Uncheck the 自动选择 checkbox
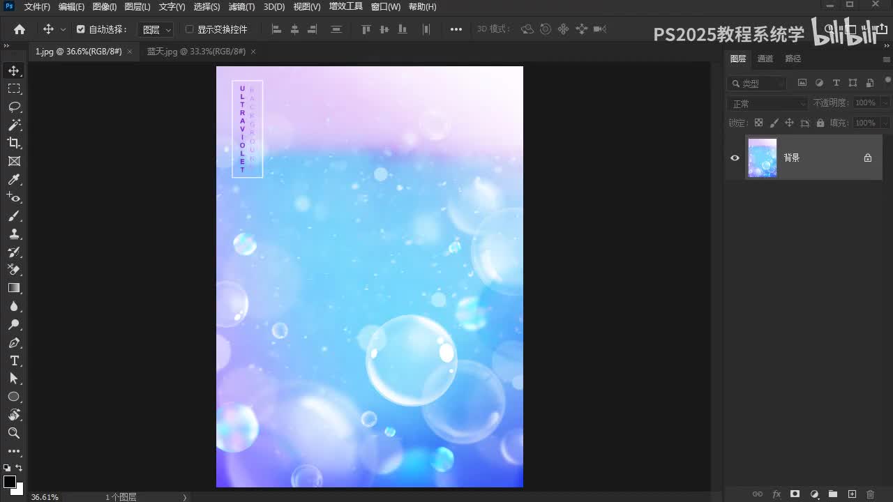 coord(81,29)
